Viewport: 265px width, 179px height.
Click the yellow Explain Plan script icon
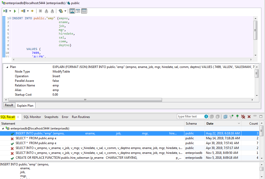(x=23, y=11)
